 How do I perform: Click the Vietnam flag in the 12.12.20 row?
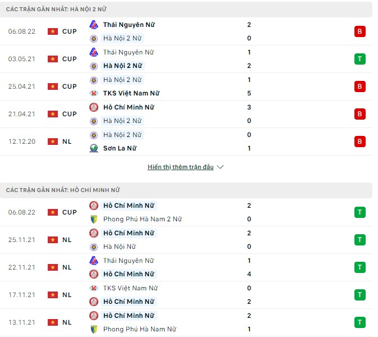coord(53,142)
